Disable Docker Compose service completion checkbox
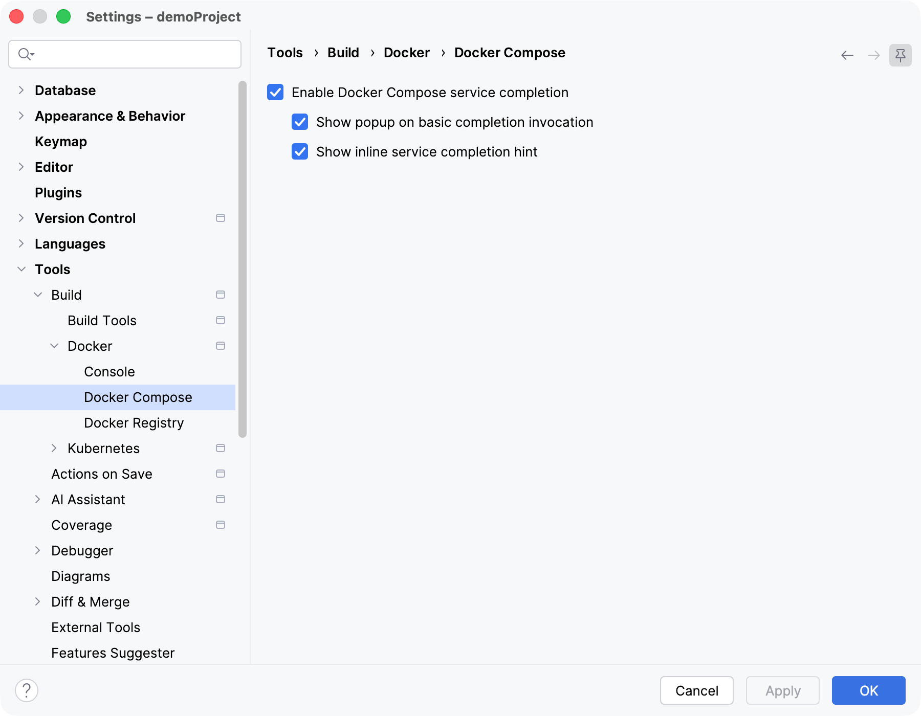Image resolution: width=921 pixels, height=716 pixels. click(x=275, y=92)
